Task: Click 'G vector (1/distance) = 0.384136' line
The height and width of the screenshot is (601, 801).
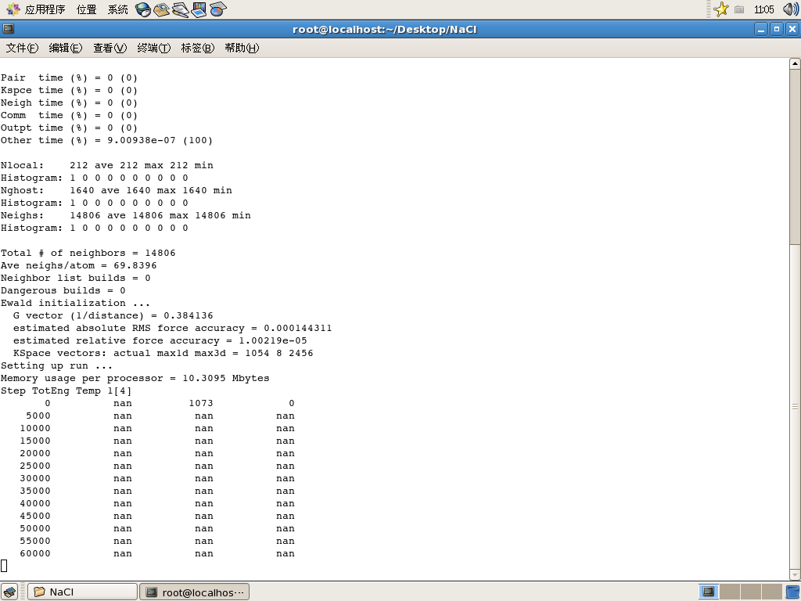Action: [113, 316]
